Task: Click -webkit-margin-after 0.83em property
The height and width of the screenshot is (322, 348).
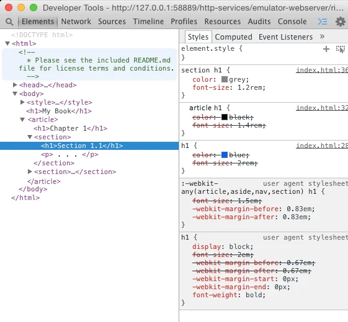Action: 251,217
